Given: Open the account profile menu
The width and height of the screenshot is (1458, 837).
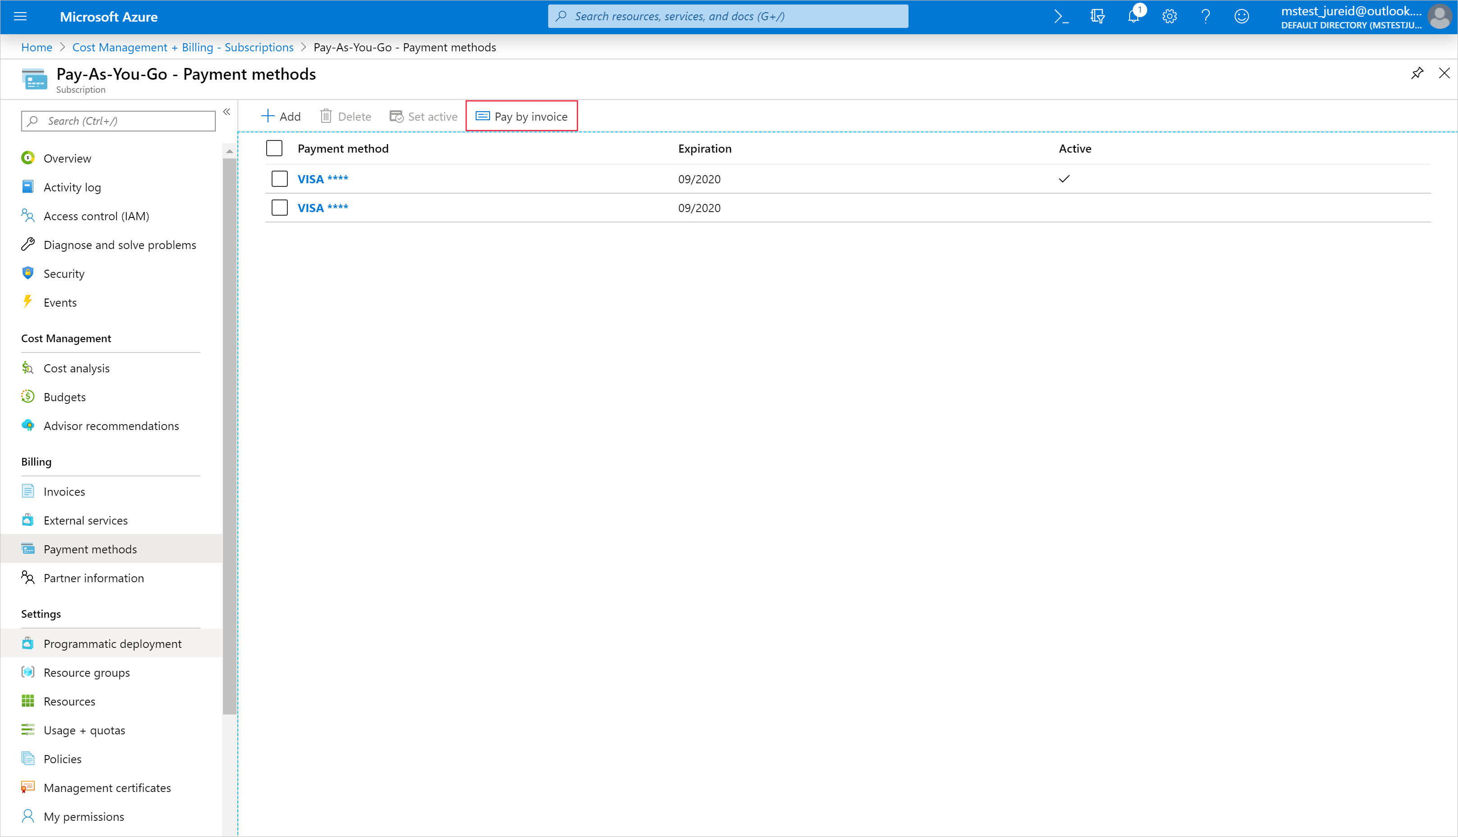Looking at the screenshot, I should tap(1439, 17).
